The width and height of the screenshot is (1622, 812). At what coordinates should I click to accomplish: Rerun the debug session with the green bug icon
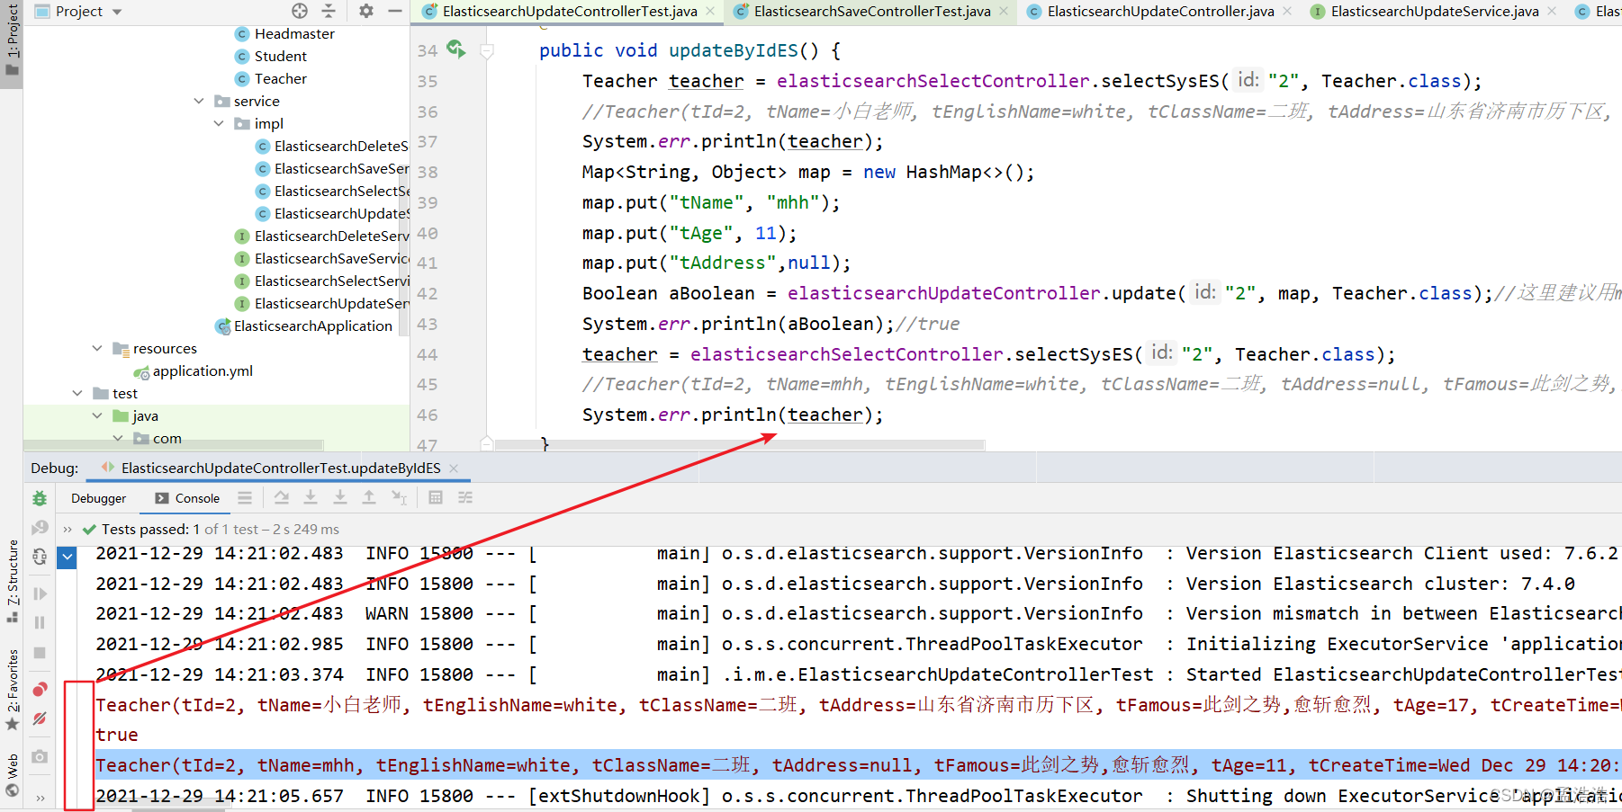(40, 498)
